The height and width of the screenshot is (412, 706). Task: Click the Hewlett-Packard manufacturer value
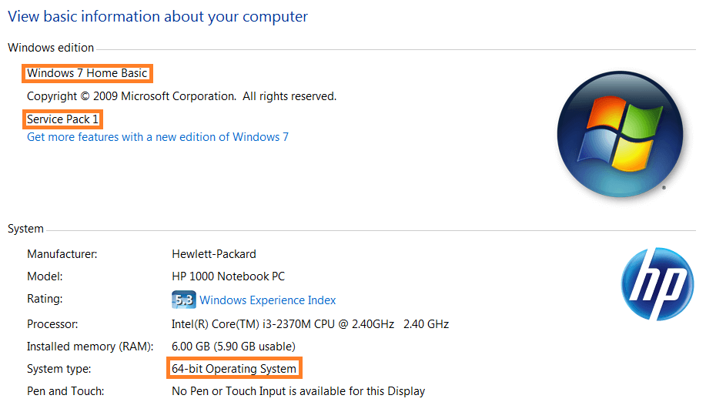coord(214,254)
